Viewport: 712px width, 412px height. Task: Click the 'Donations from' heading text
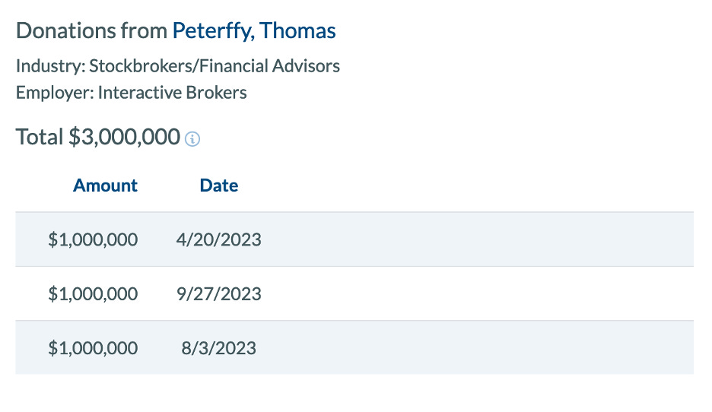point(92,31)
